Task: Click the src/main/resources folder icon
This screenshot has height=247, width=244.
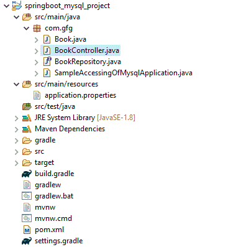Action: click(x=27, y=84)
